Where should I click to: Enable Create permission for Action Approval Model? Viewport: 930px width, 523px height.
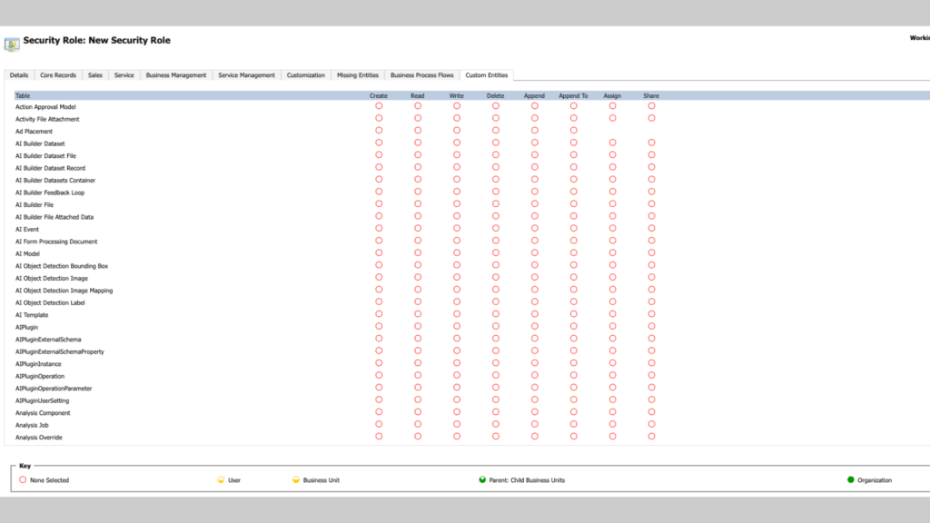coord(379,106)
